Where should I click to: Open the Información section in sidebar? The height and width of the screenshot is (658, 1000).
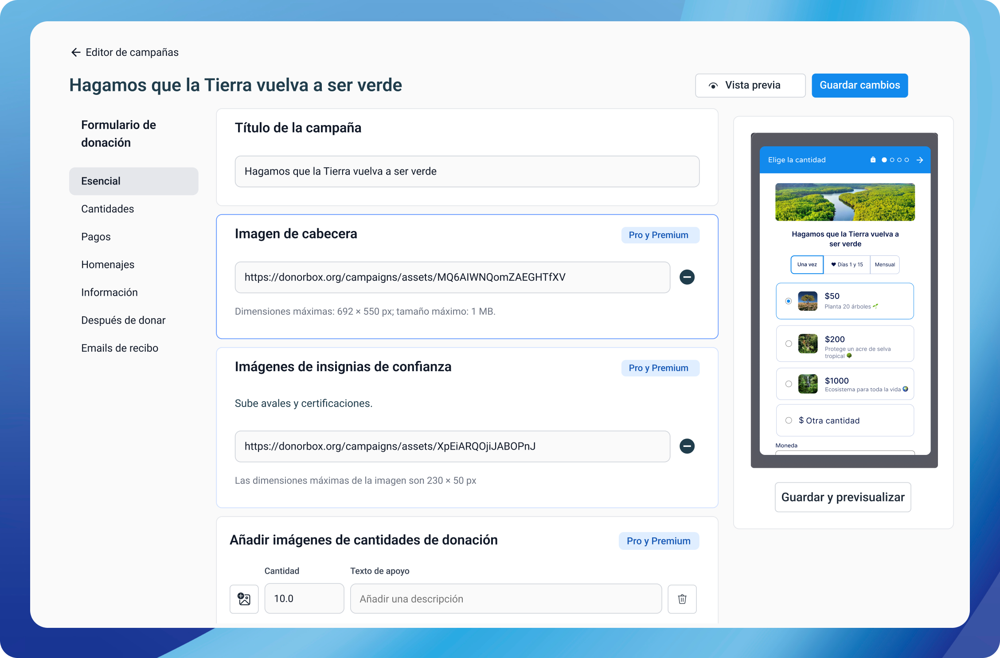[x=109, y=293]
